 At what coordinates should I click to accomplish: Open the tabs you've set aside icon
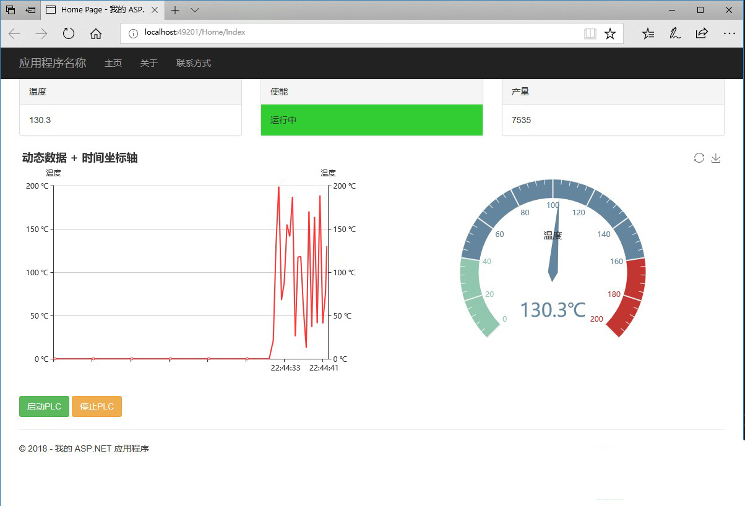pos(11,10)
